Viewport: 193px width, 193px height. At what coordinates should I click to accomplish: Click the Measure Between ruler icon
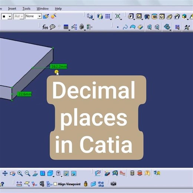pyautogui.click(x=19, y=184)
